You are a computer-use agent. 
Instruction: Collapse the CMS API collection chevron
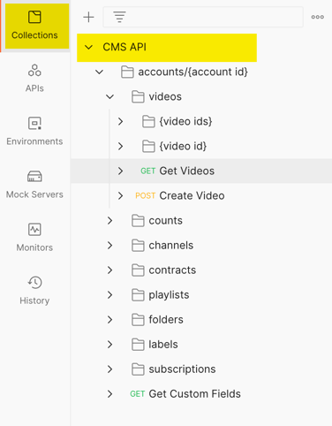(88, 47)
